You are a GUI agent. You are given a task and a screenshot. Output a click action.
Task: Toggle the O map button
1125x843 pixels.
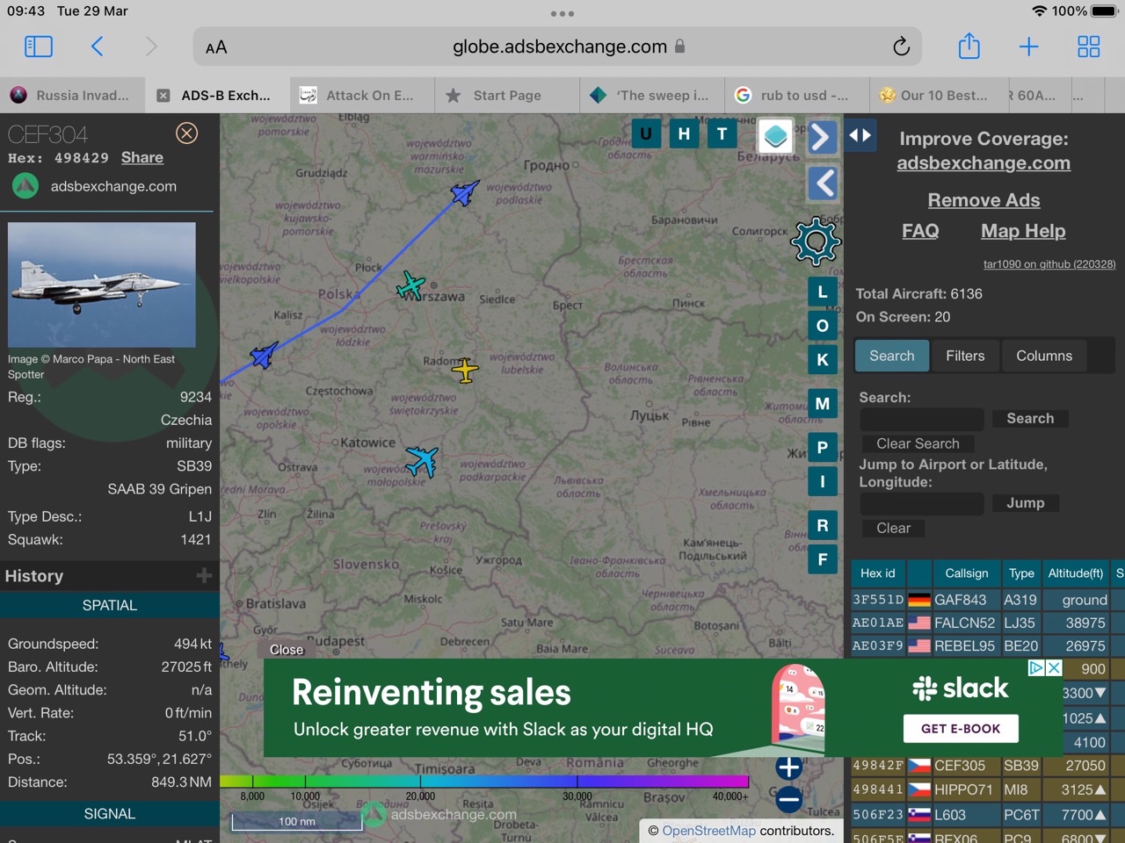823,326
